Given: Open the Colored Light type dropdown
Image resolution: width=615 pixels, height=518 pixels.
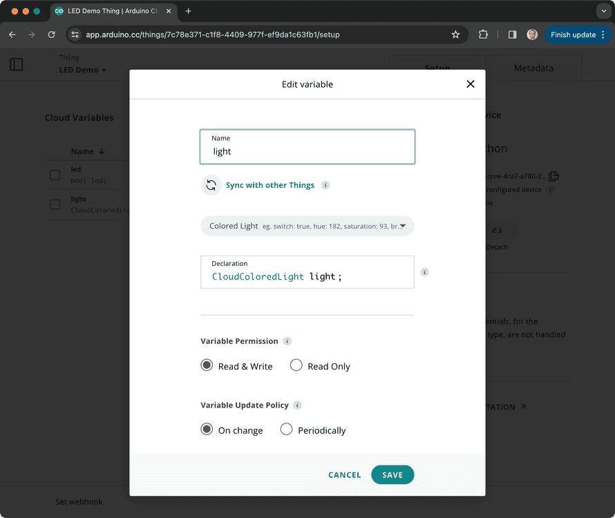Looking at the screenshot, I should coord(307,226).
